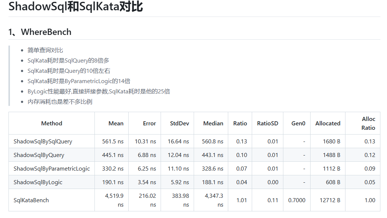
Task: Click the bullet mentioning SqlQuery的8倍多
Action: (68, 61)
